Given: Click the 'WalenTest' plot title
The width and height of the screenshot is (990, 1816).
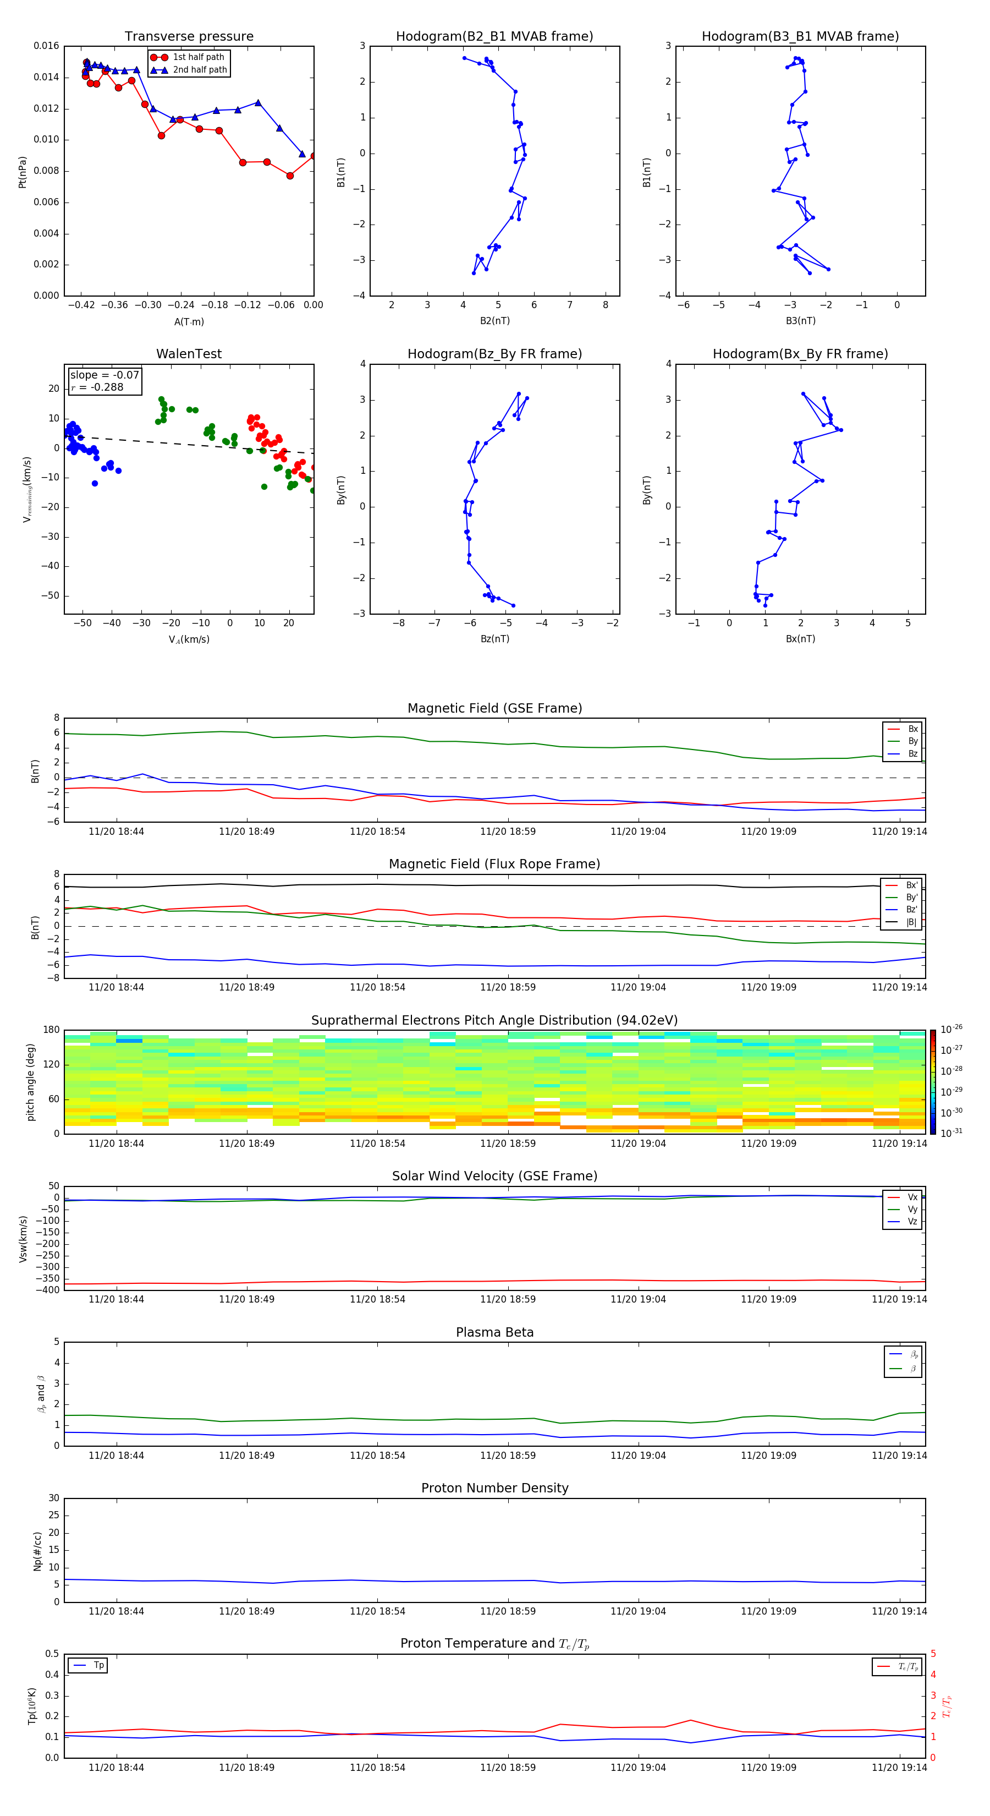Looking at the screenshot, I should tap(189, 354).
